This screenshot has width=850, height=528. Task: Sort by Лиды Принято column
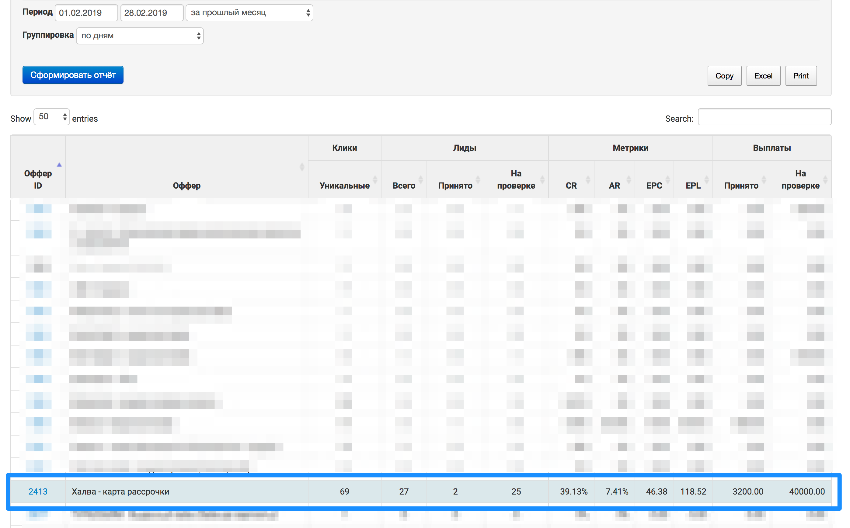tap(455, 186)
